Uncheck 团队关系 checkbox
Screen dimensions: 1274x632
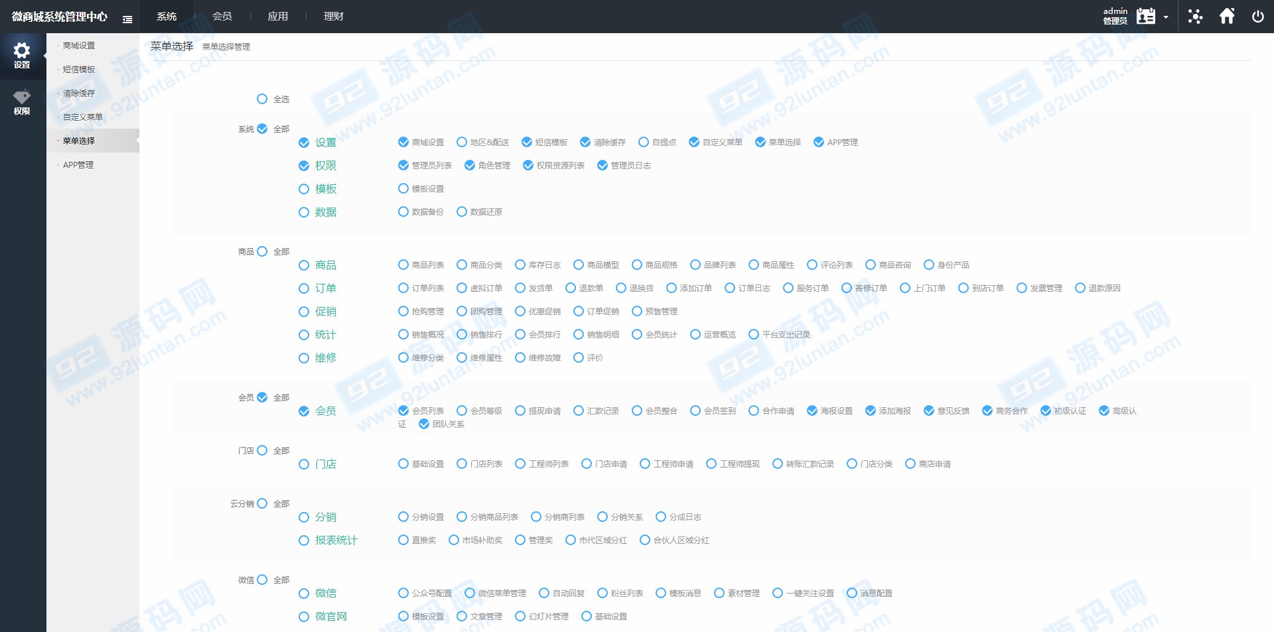424,424
